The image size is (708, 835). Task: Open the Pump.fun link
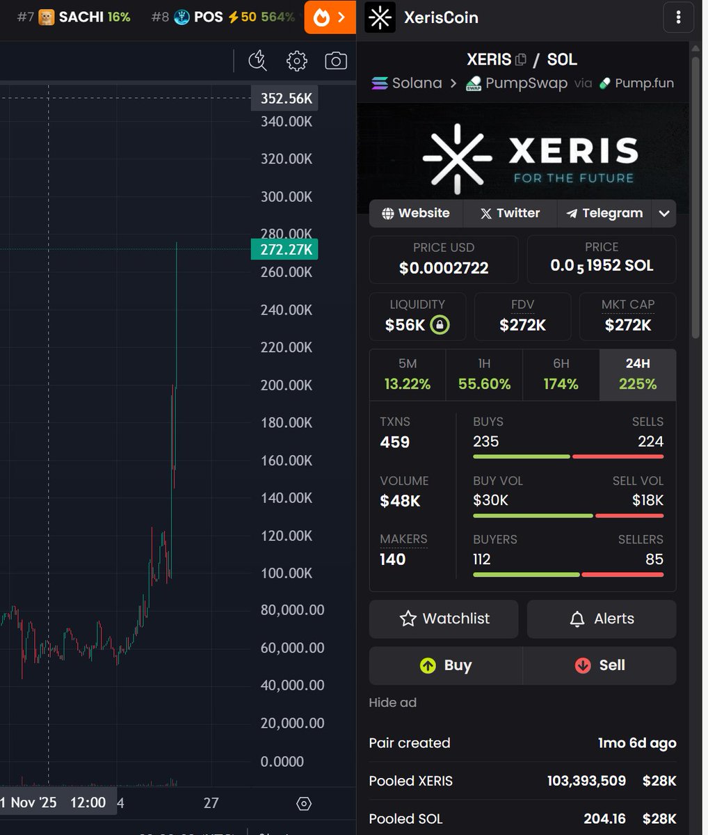click(x=636, y=83)
